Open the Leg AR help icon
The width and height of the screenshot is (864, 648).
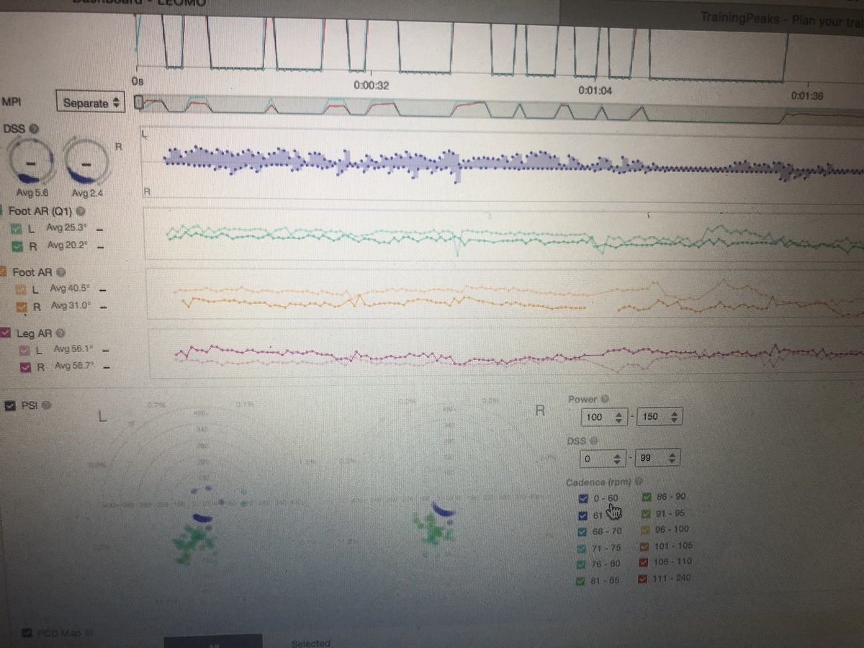[x=60, y=333]
